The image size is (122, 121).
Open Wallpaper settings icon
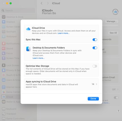4,36
